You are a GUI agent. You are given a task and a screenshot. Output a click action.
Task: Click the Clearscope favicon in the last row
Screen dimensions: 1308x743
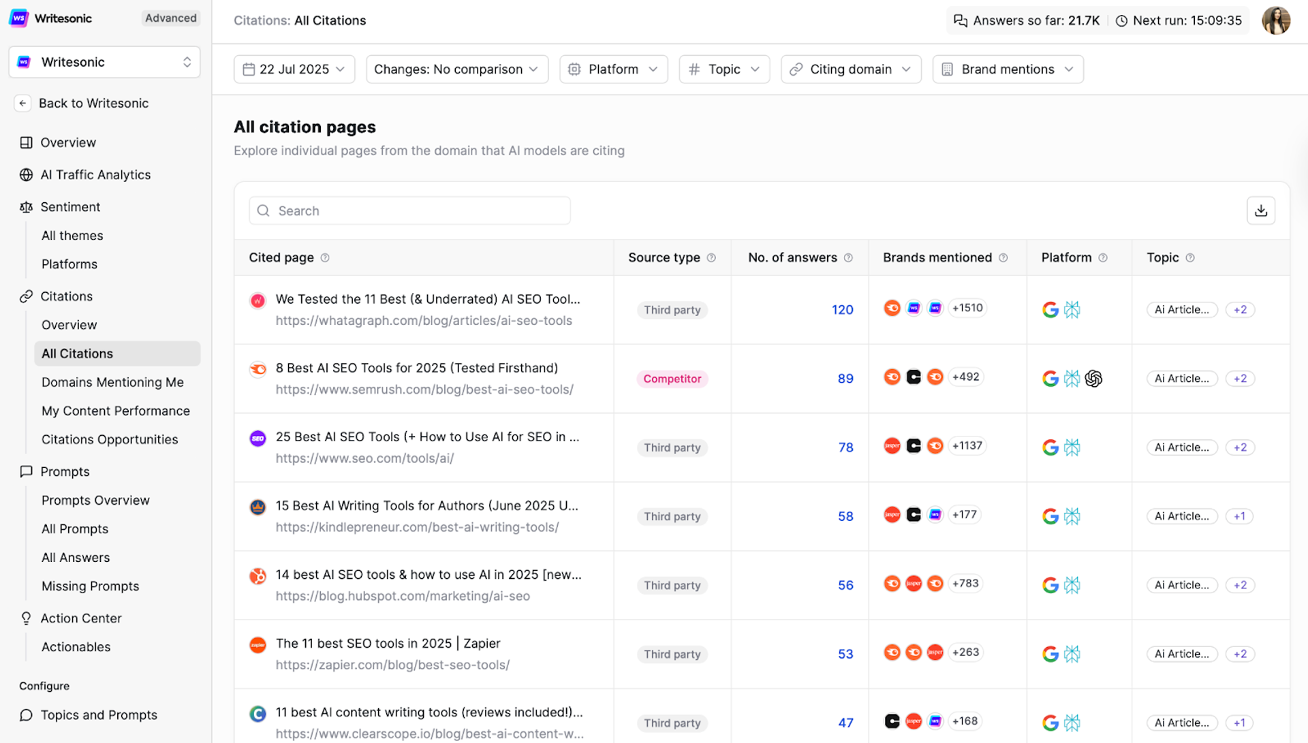point(258,713)
